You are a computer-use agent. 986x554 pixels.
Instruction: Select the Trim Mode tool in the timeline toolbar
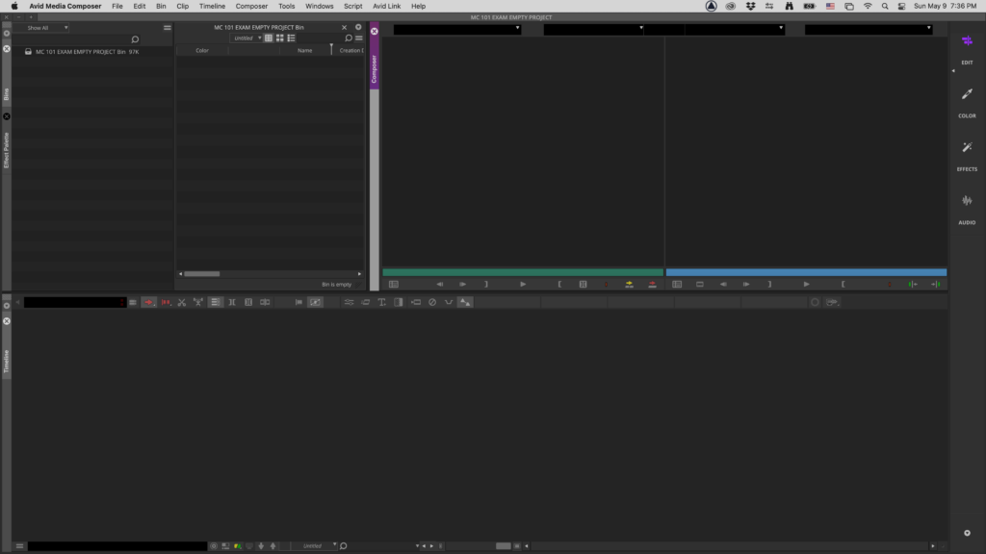(x=231, y=302)
